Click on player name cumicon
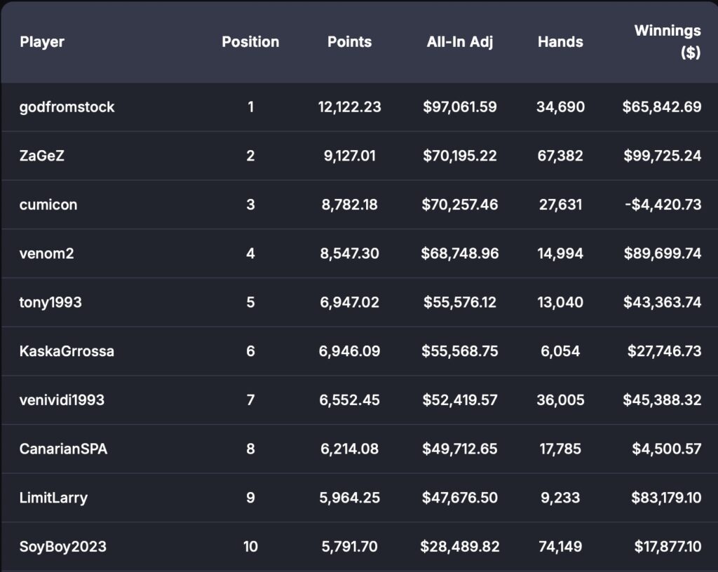Viewport: 718px width, 572px height. pyautogui.click(x=48, y=205)
